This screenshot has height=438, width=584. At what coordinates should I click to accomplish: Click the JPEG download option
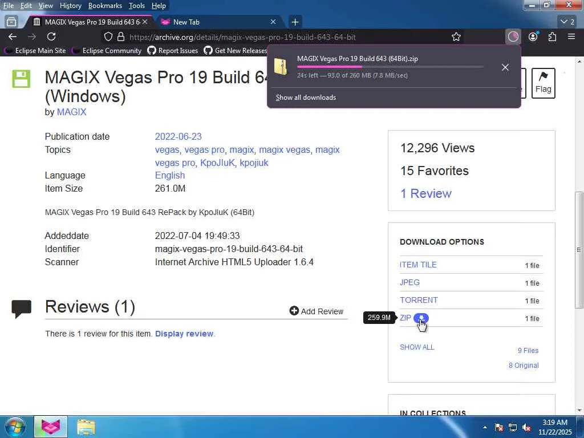pos(409,282)
